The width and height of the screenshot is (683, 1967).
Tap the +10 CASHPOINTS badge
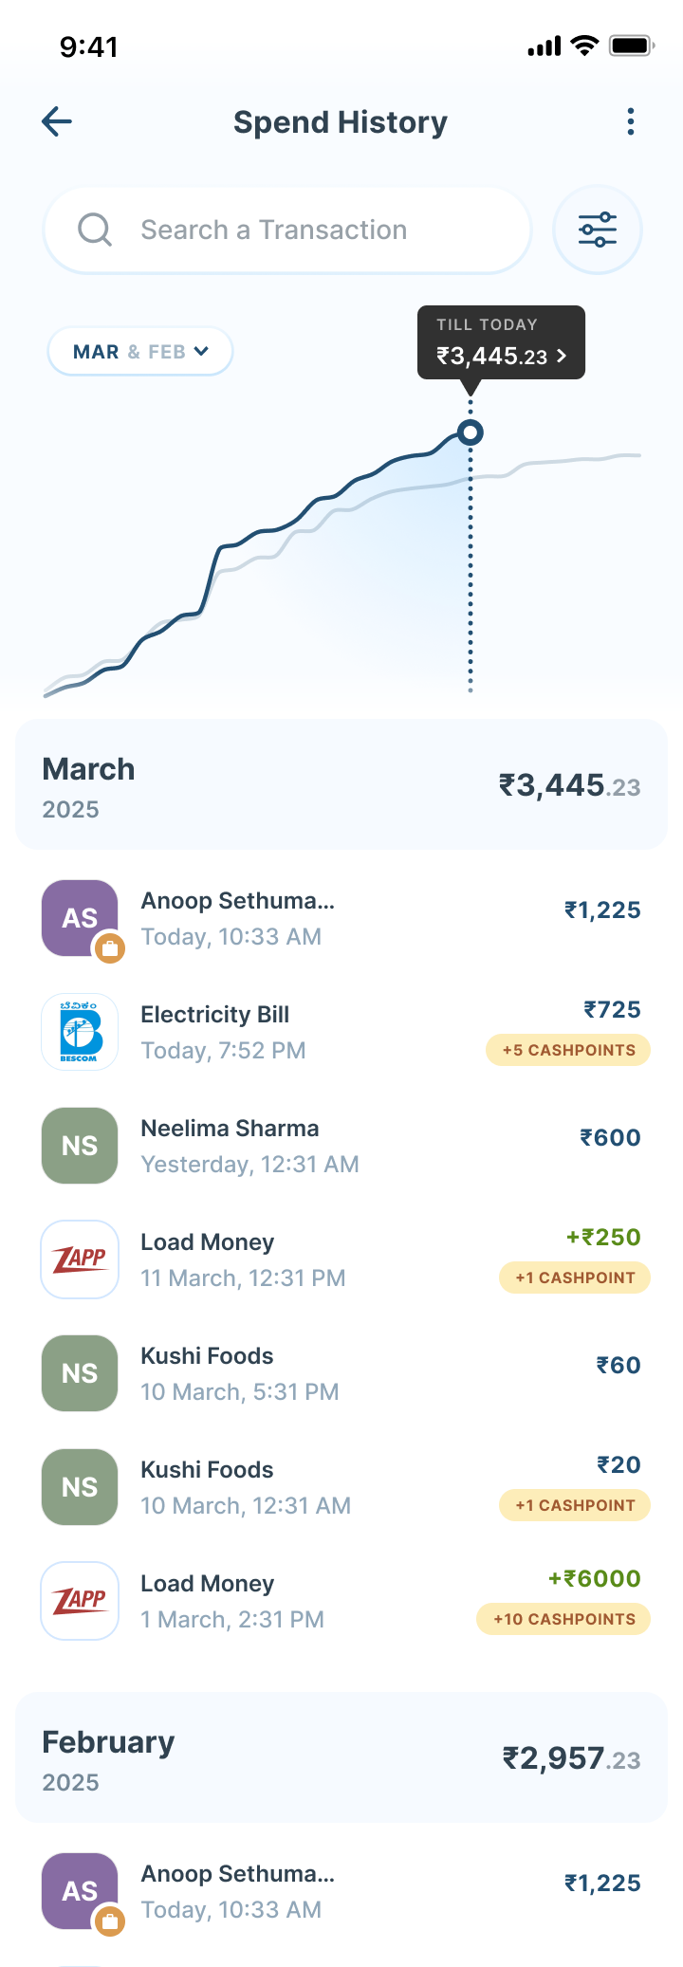click(563, 1619)
